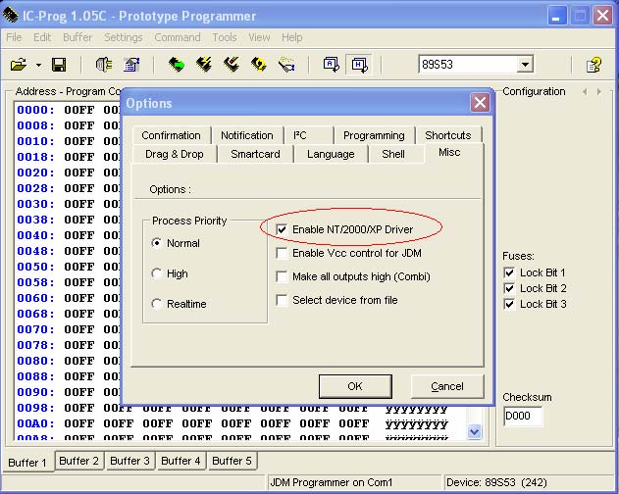Open the View menu
This screenshot has height=494, width=619.
[x=259, y=37]
